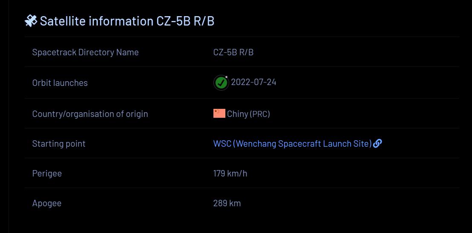472x233 pixels.
Task: Open the WSC Wenchang Spacecraft Launch Site link
Action: point(292,144)
